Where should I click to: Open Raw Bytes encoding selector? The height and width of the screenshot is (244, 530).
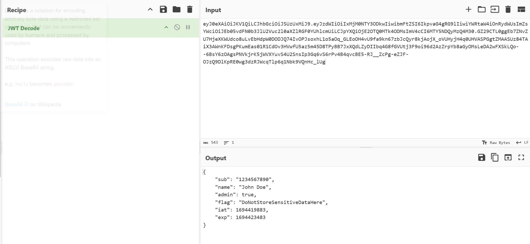(496, 143)
